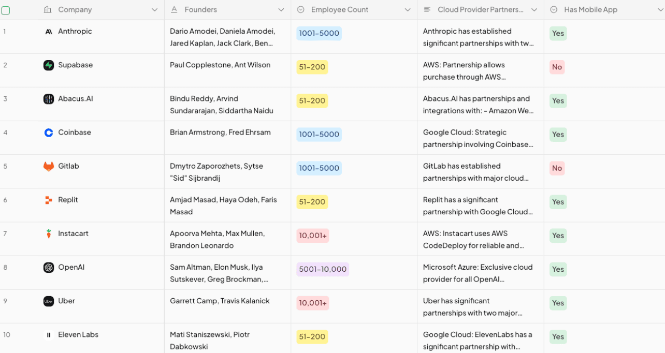Click the OpenAI logo icon
The height and width of the screenshot is (353, 665).
click(x=49, y=268)
